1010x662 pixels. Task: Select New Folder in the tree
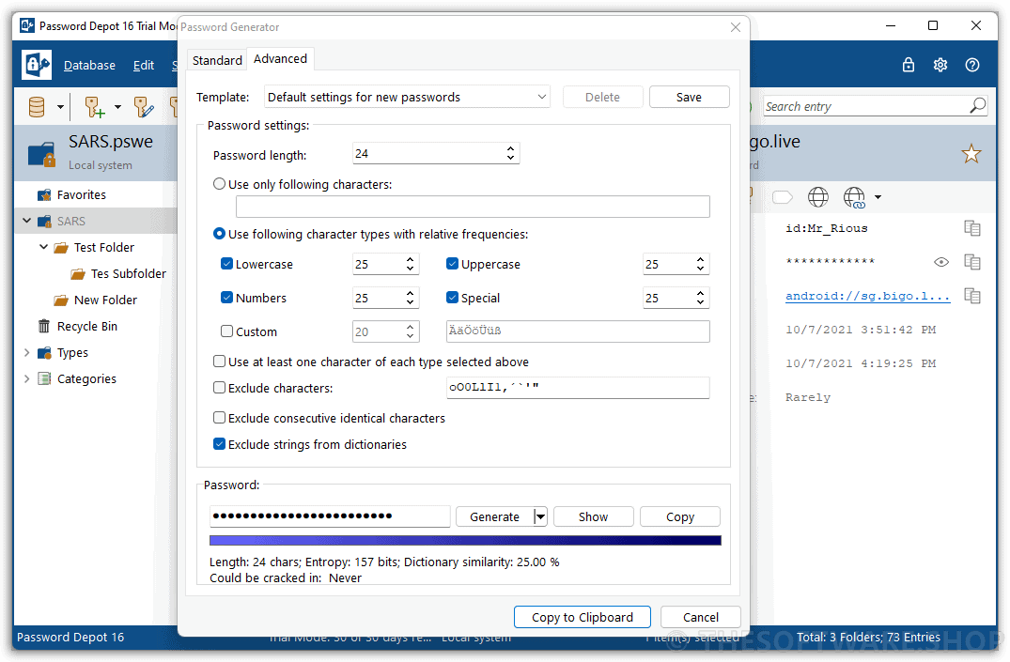pyautogui.click(x=105, y=300)
